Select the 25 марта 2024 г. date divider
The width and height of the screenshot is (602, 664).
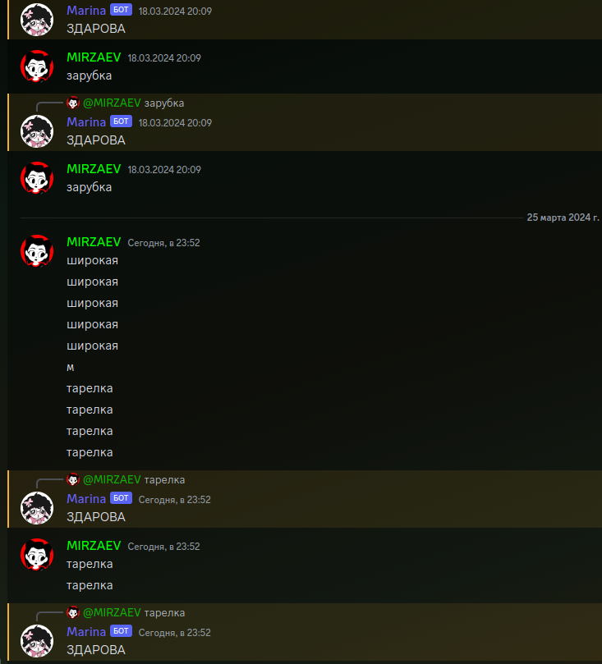pyautogui.click(x=563, y=218)
